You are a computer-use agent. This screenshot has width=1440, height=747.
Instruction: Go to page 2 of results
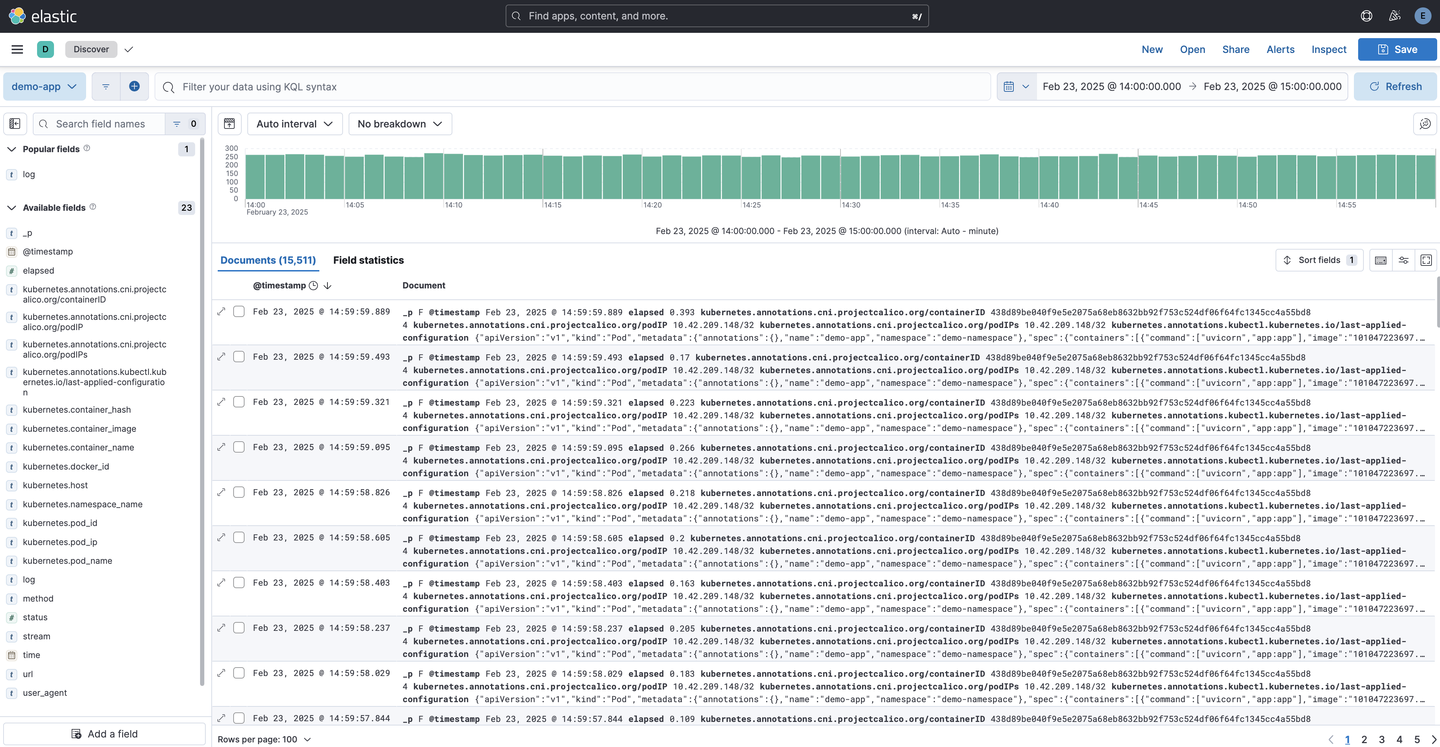(1364, 739)
